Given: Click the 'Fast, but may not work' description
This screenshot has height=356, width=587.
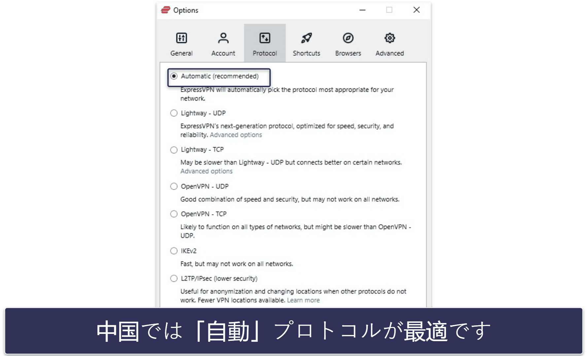Looking at the screenshot, I should click(x=237, y=264).
